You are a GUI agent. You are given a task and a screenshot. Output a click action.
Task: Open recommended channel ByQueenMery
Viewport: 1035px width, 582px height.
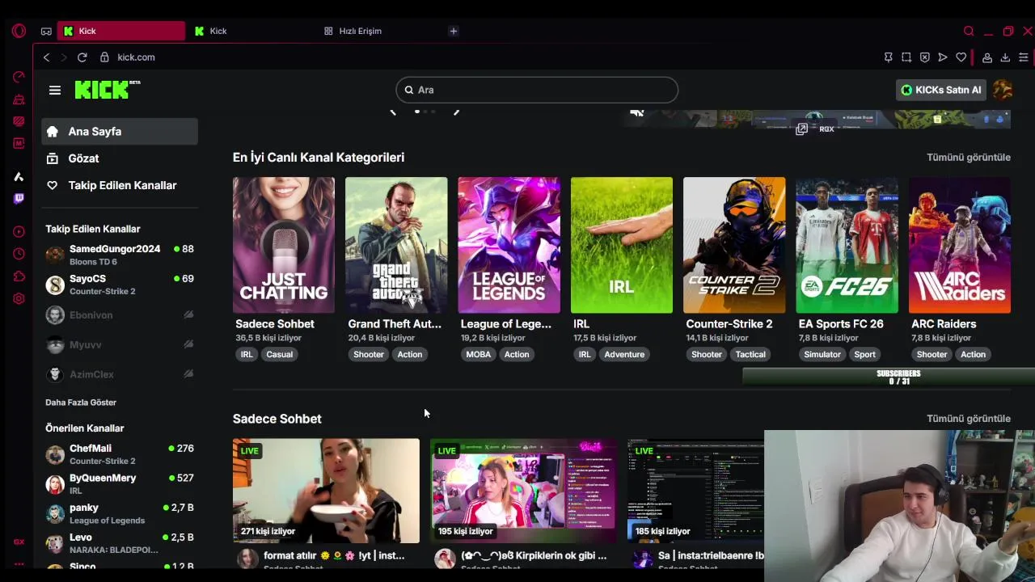click(120, 483)
